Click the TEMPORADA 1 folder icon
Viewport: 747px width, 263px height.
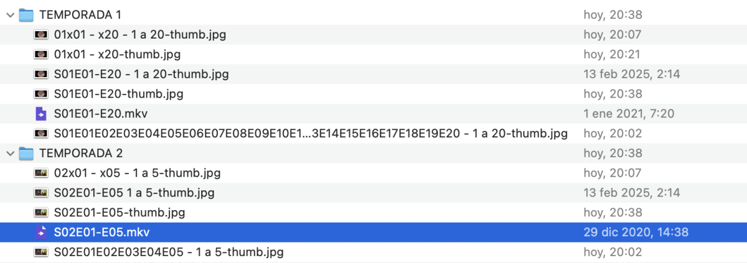coord(26,15)
